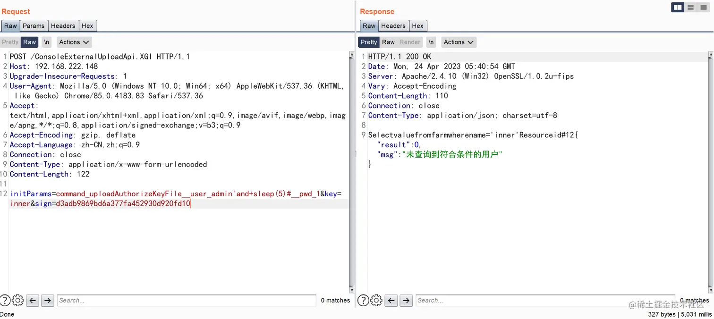Click the Response search input field

pyautogui.click(x=545, y=300)
